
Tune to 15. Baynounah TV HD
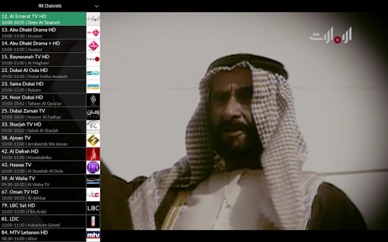pyautogui.click(x=43, y=59)
